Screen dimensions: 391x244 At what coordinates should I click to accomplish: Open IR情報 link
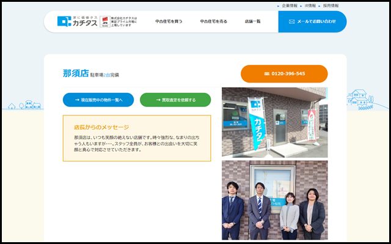tap(310, 6)
